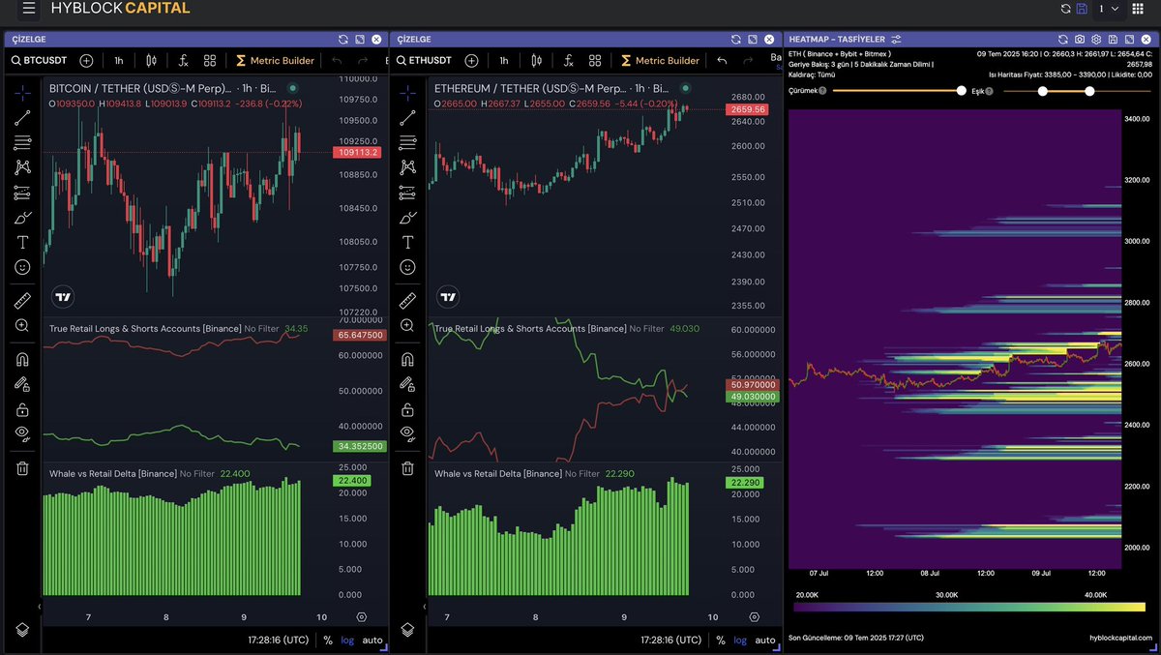Toggle log scale in ETH chart
This screenshot has width=1161, height=655.
(x=740, y=640)
